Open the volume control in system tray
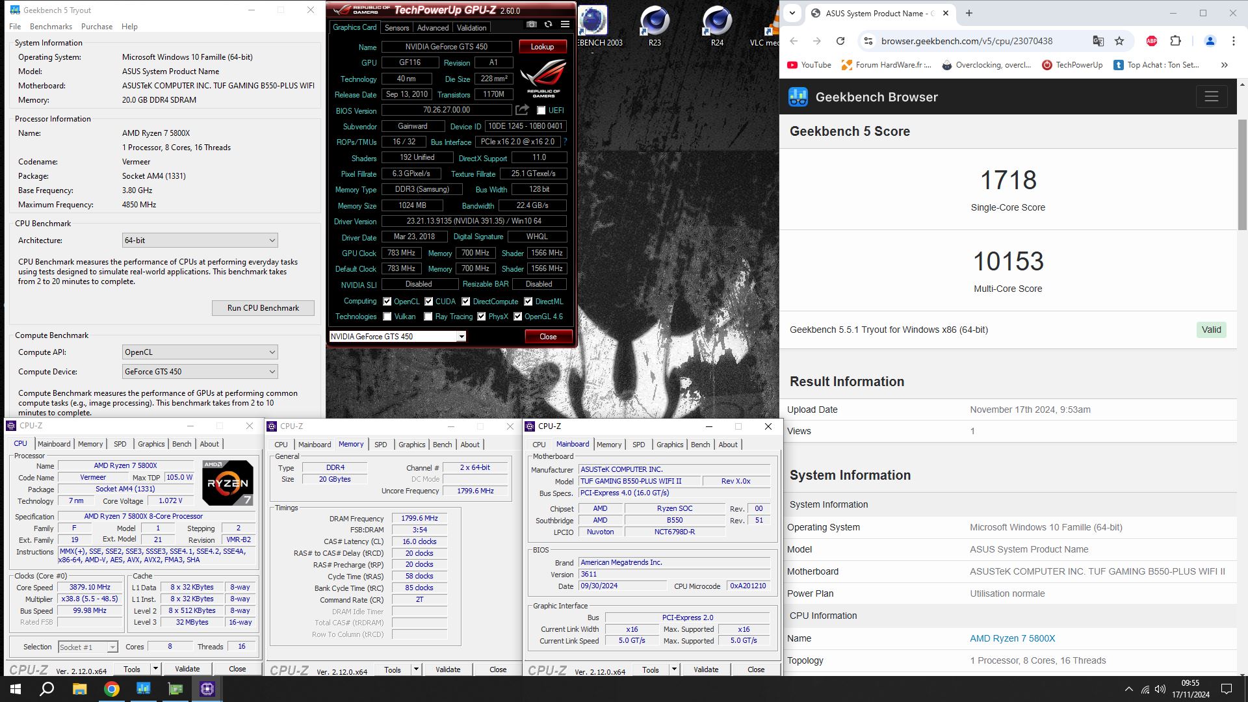Screen dimensions: 1248x702 pyautogui.click(x=1160, y=689)
